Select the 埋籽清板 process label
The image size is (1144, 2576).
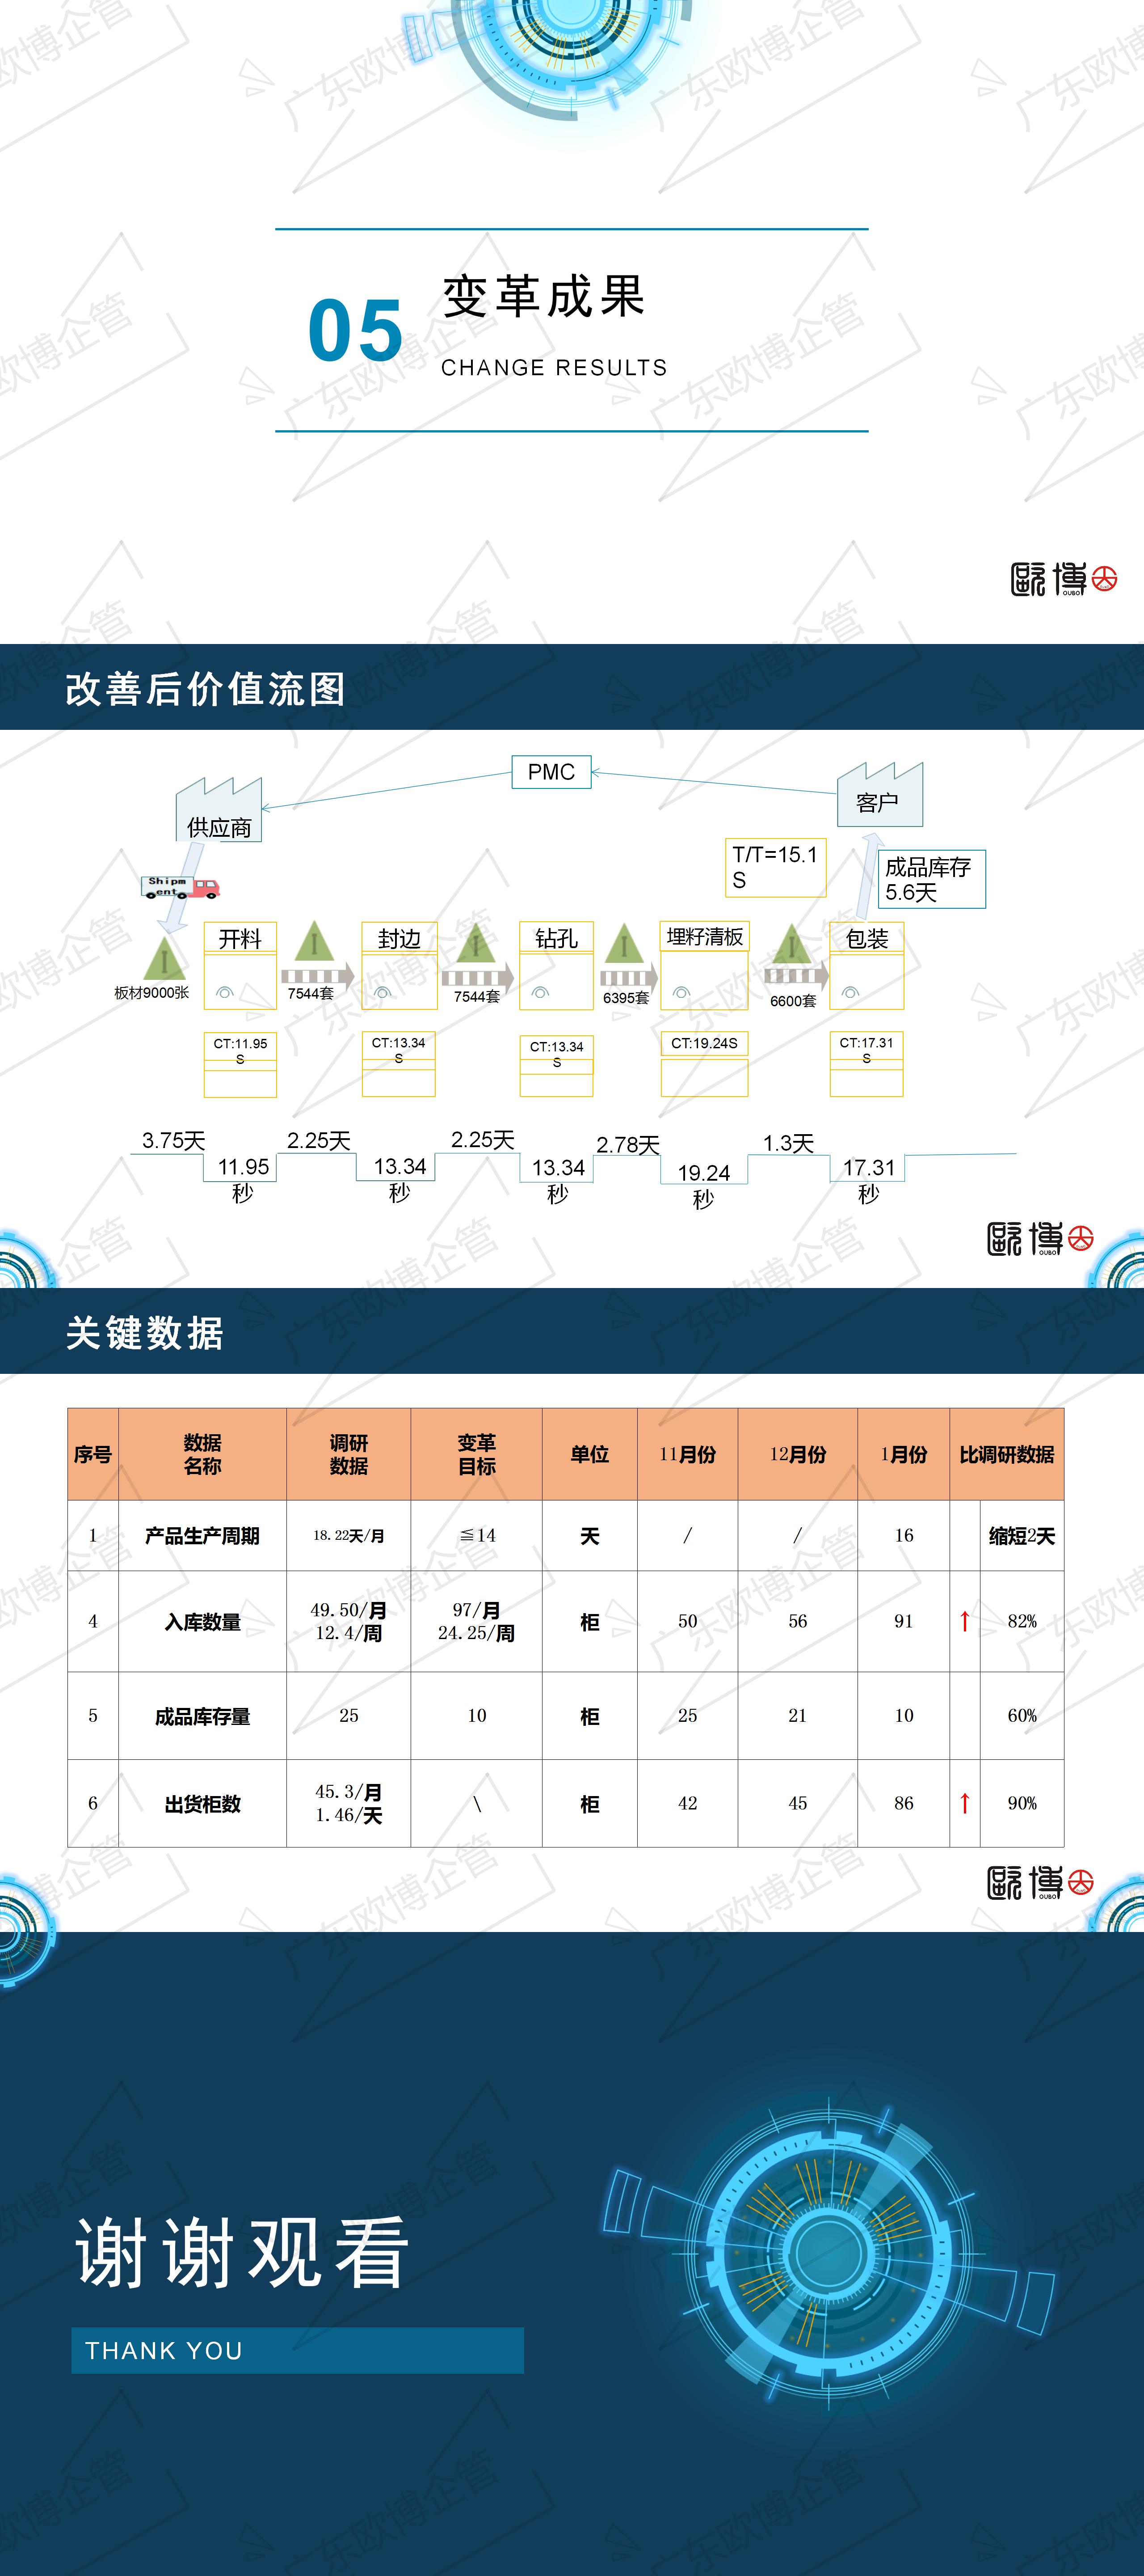coord(704,936)
